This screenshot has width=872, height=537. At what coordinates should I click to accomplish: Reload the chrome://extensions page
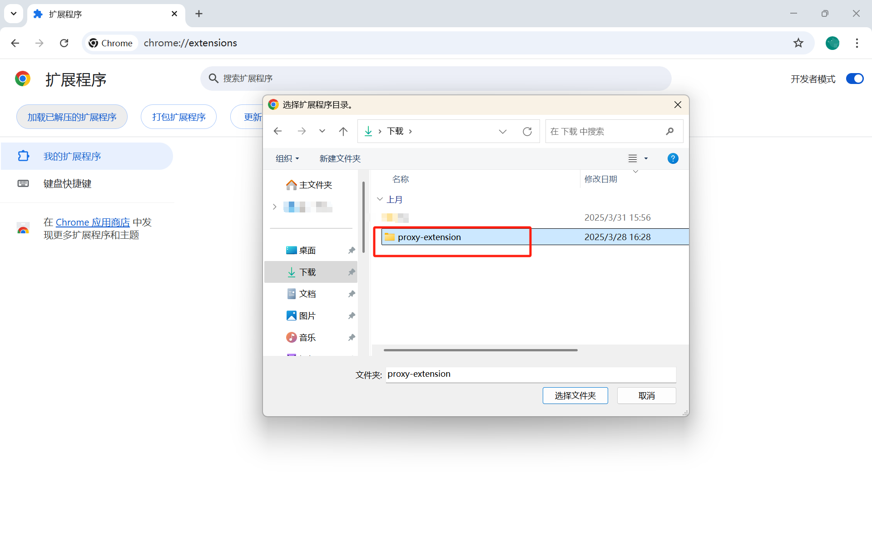(64, 43)
